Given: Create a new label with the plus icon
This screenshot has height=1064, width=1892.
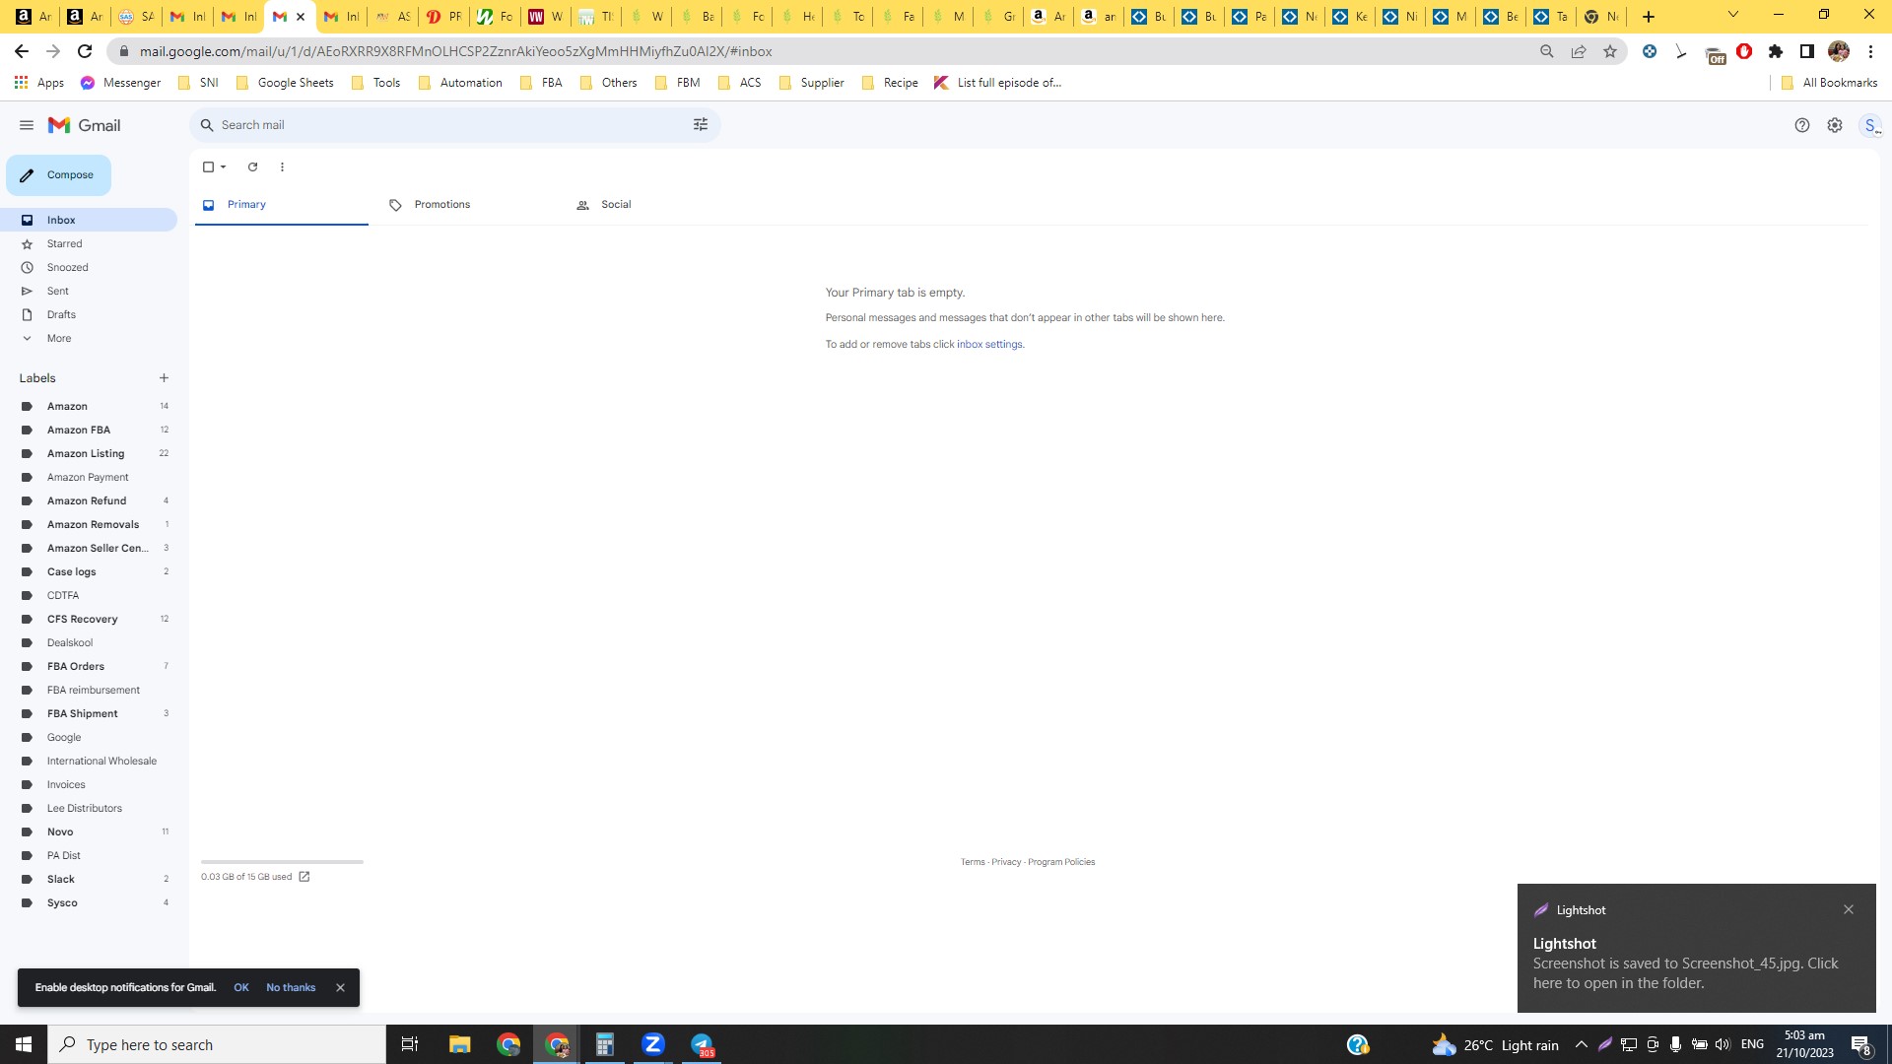Looking at the screenshot, I should [164, 378].
